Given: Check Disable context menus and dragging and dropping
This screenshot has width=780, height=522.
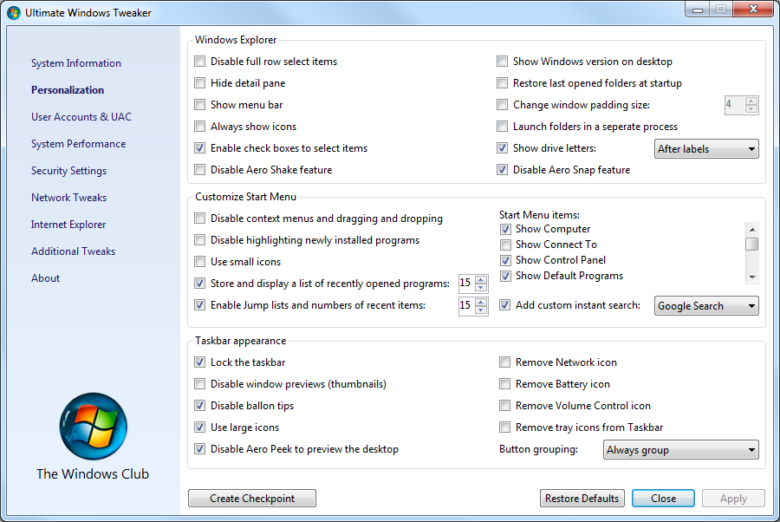Looking at the screenshot, I should [199, 218].
